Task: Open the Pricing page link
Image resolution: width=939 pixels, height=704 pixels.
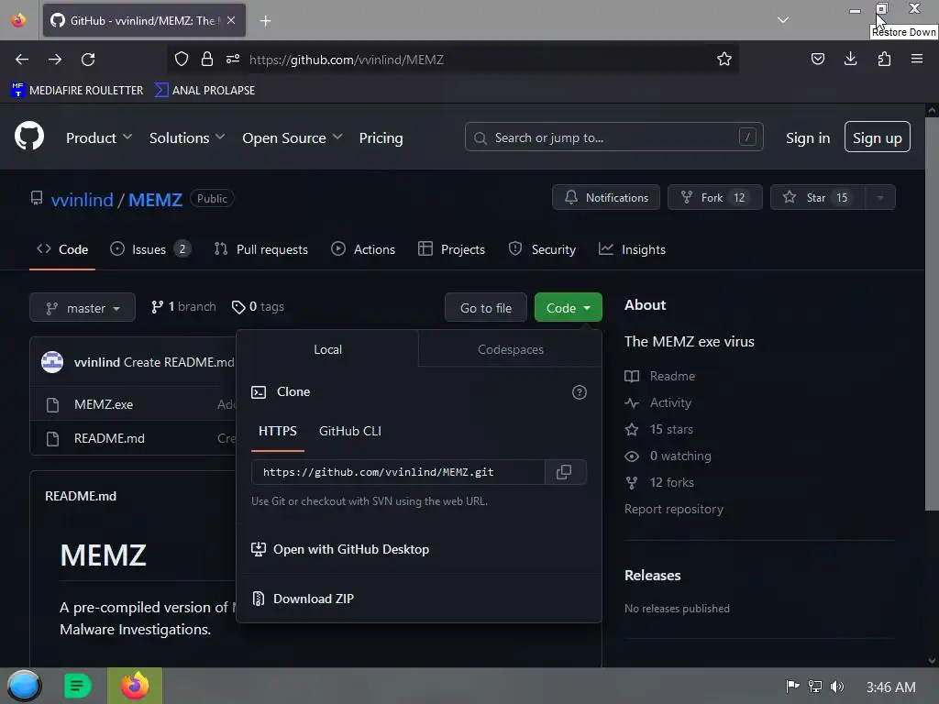Action: click(381, 137)
